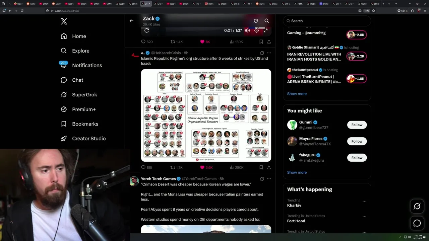Viewport: 429px width, 241px height.
Task: Open Premium+ in sidebar
Action: (x=78, y=109)
